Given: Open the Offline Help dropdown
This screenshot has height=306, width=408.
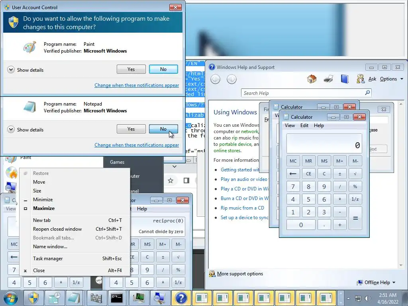Looking at the screenshot, I should (x=376, y=282).
